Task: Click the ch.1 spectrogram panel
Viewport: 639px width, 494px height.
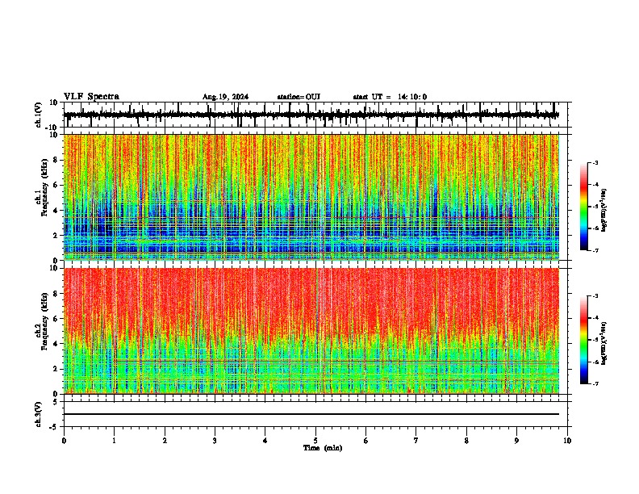Action: point(311,197)
